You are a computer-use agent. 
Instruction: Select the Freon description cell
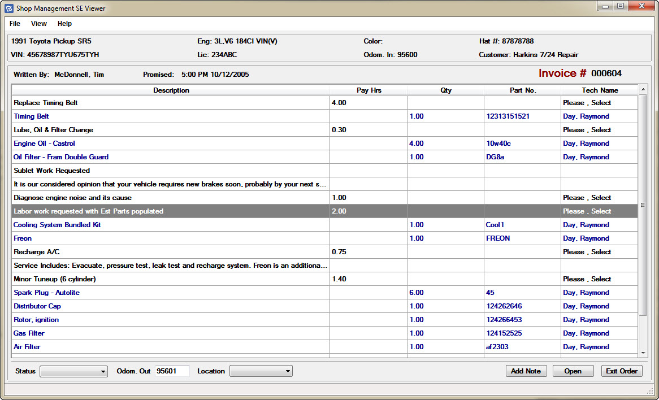click(171, 238)
